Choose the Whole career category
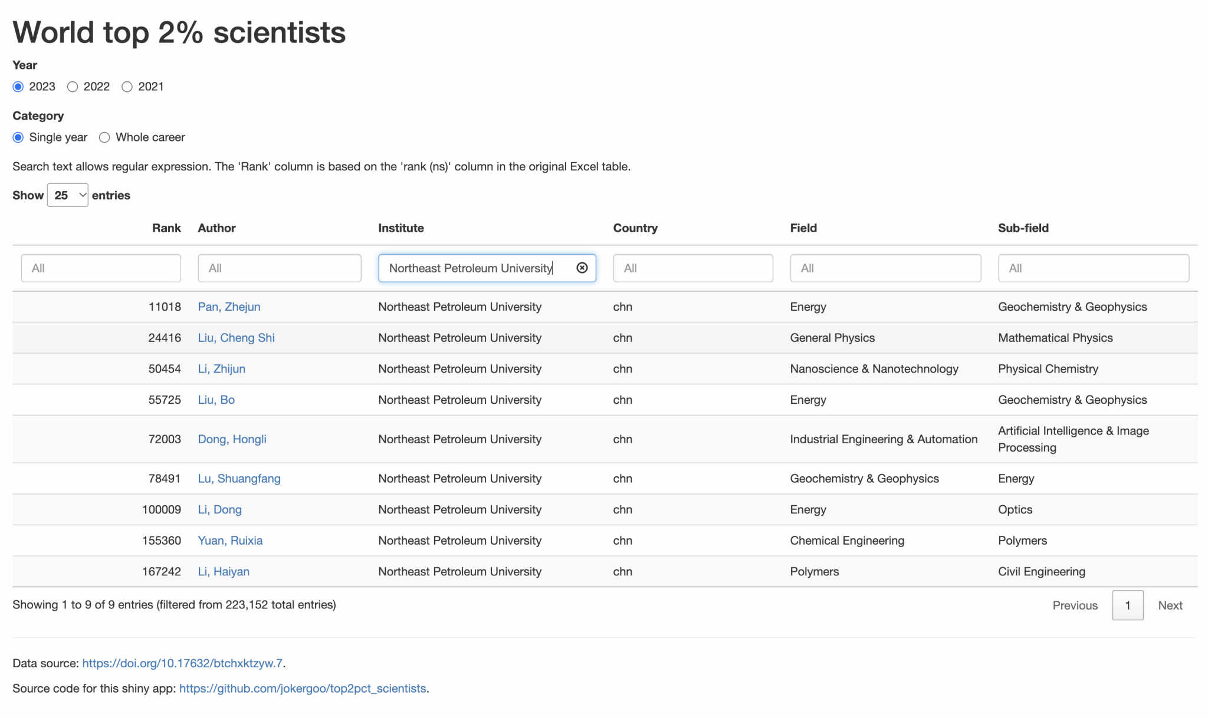 coord(104,137)
